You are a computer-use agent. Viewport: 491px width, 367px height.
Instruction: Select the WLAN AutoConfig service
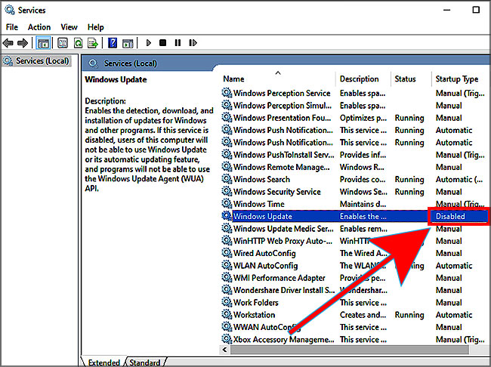click(x=354, y=266)
